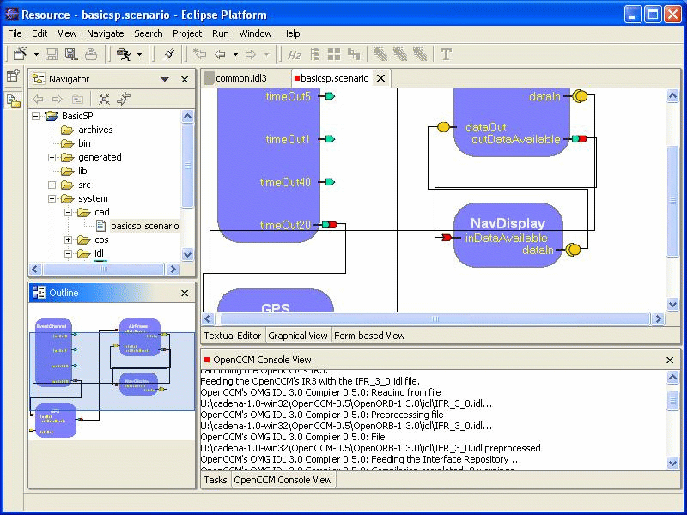Click the Collapse All icon in Navigator

click(x=105, y=99)
